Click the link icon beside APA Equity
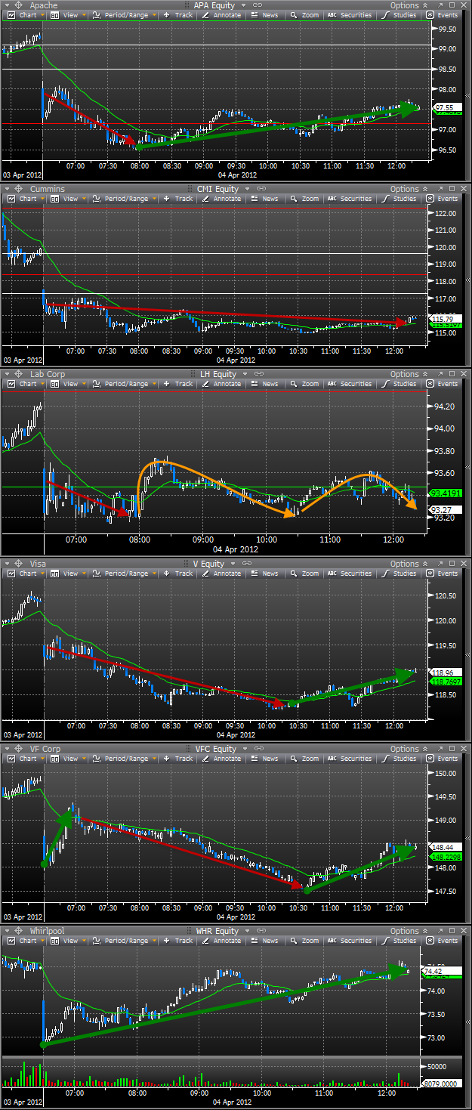The height and width of the screenshot is (1110, 472). click(258, 5)
